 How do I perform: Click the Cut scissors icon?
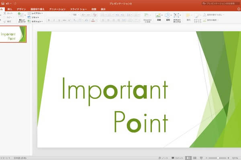(x=5, y=13)
